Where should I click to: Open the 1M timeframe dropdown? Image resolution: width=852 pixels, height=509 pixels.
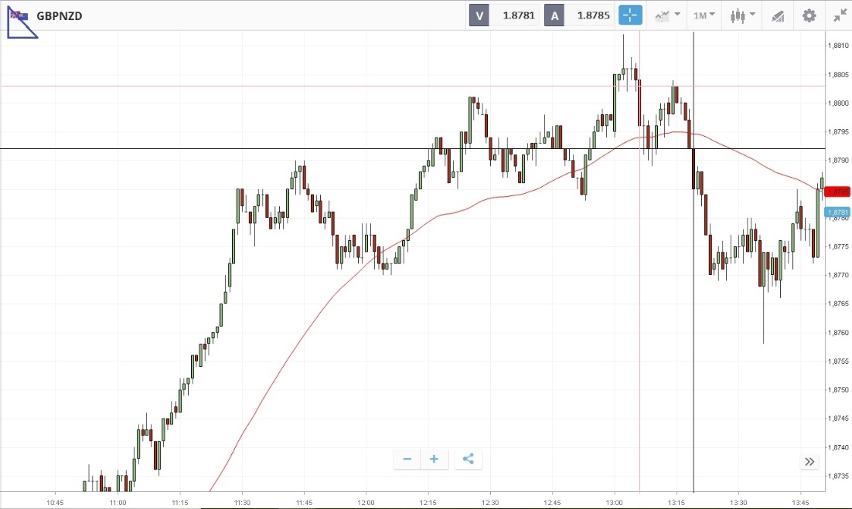(704, 15)
